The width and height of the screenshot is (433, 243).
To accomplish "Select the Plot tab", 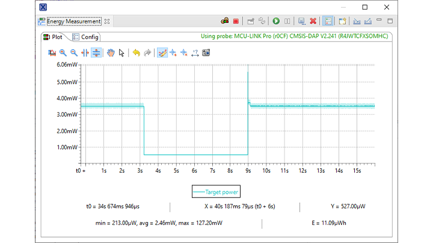I will [53, 37].
